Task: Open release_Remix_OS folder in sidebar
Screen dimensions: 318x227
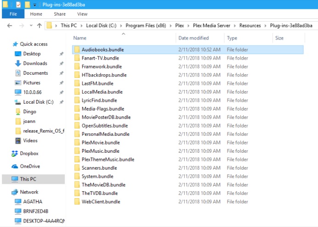Action: click(44, 131)
